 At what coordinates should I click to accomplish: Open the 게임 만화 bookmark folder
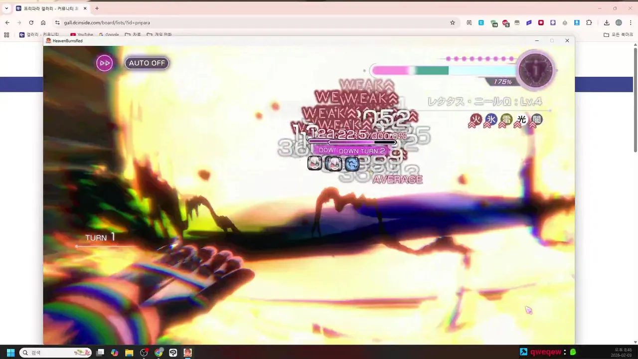pyautogui.click(x=159, y=35)
